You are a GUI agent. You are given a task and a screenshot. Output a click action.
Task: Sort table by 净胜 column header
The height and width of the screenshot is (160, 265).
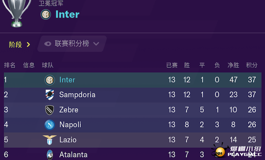(x=233, y=65)
